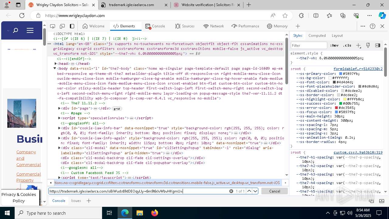This screenshot has height=219, width=389.
Task: Expand the head element node
Action: tap(55, 64)
